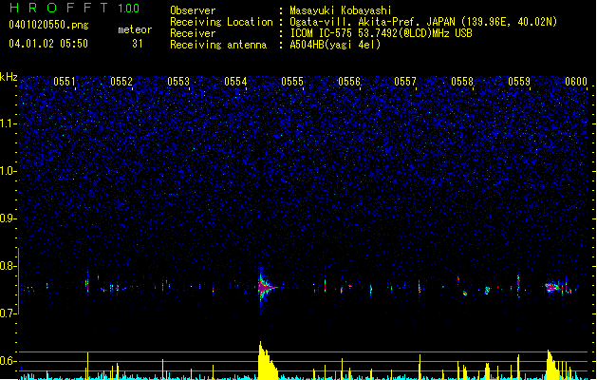Click the Receiving Location value text
The height and width of the screenshot is (380, 597).
coord(423,22)
